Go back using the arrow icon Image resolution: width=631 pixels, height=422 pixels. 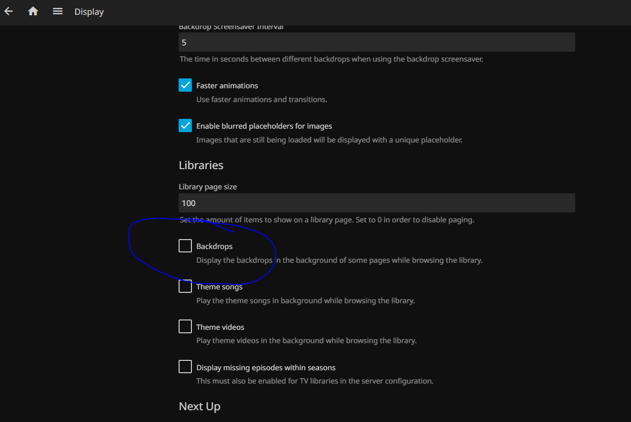pos(8,11)
